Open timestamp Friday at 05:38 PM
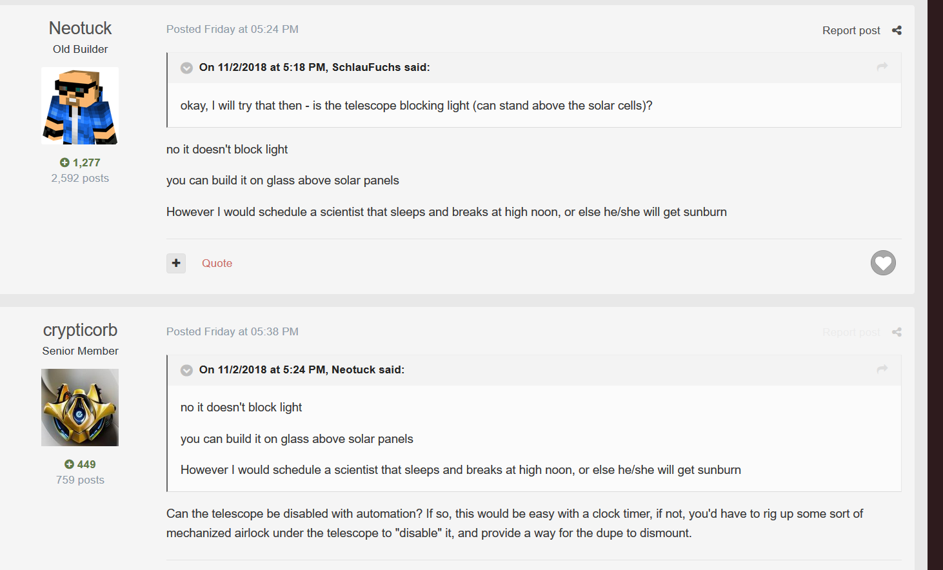This screenshot has width=943, height=570. [x=251, y=331]
